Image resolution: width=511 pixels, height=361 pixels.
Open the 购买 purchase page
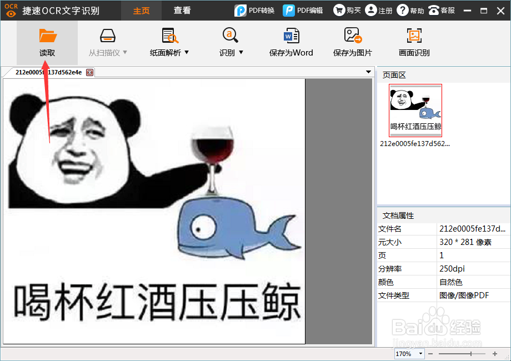pyautogui.click(x=347, y=10)
